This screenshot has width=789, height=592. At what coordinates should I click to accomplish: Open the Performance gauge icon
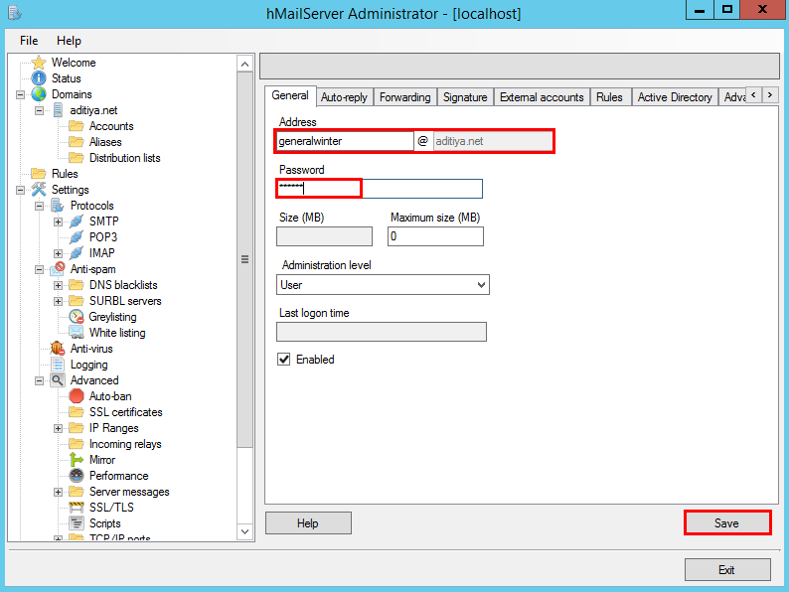(77, 476)
